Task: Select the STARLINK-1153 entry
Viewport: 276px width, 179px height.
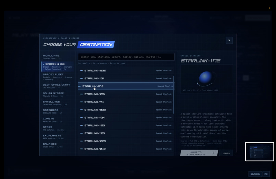Action: coord(126,126)
